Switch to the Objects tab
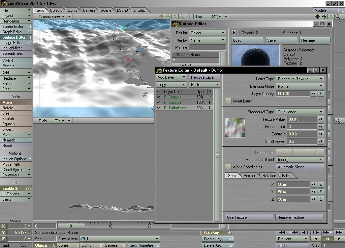Viewport: 345px width, 248px height. coord(56,10)
